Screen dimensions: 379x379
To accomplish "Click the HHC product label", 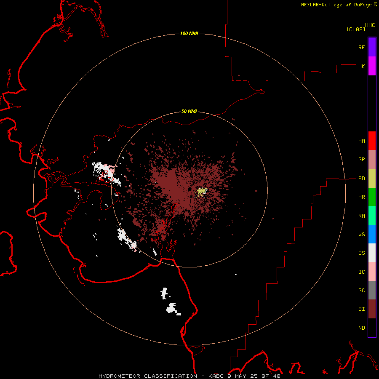I will pos(370,25).
